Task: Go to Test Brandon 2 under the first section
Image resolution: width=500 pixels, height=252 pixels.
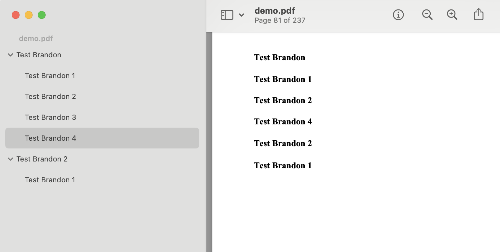Action: click(50, 96)
